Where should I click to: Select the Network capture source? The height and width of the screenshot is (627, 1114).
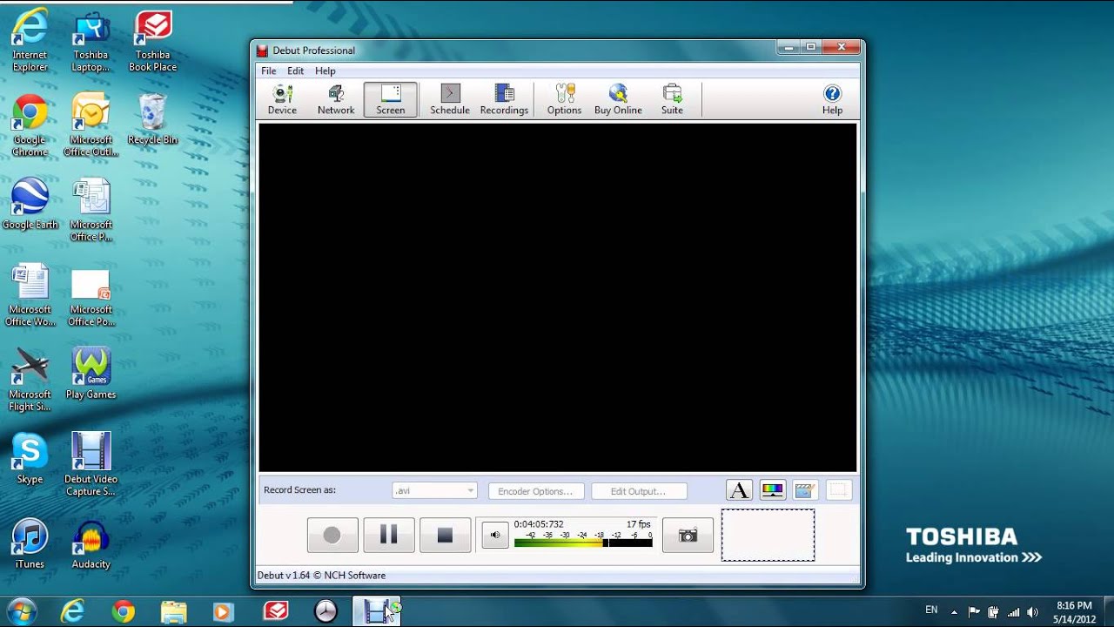(x=336, y=99)
